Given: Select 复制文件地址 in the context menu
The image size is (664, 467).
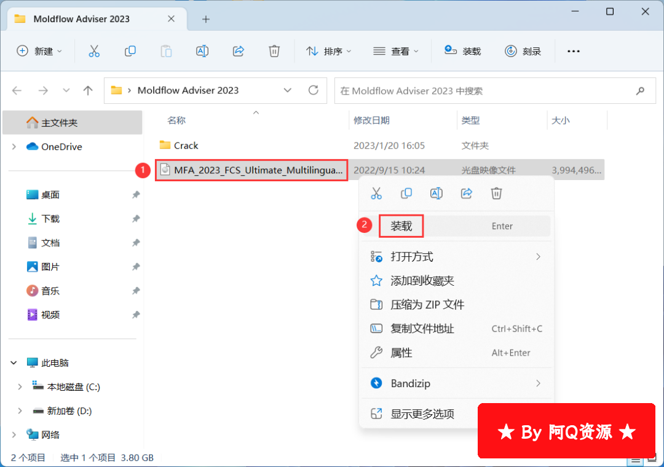Looking at the screenshot, I should point(456,329).
